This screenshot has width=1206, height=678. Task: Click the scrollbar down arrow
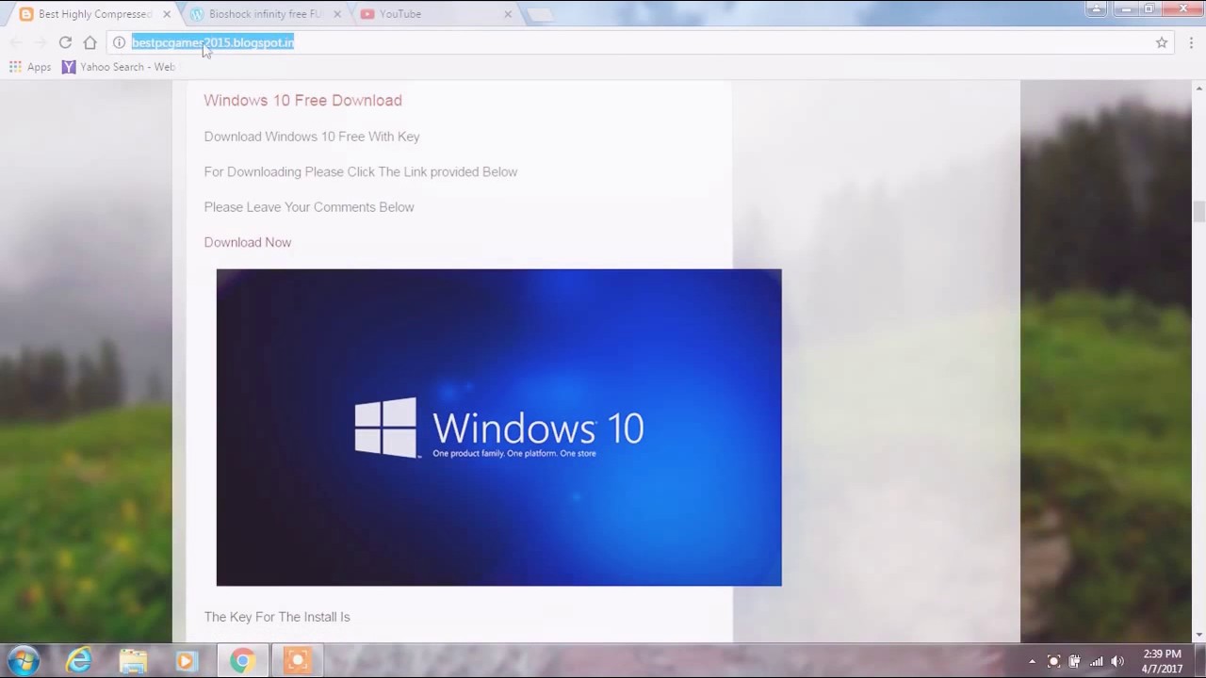coord(1198,636)
